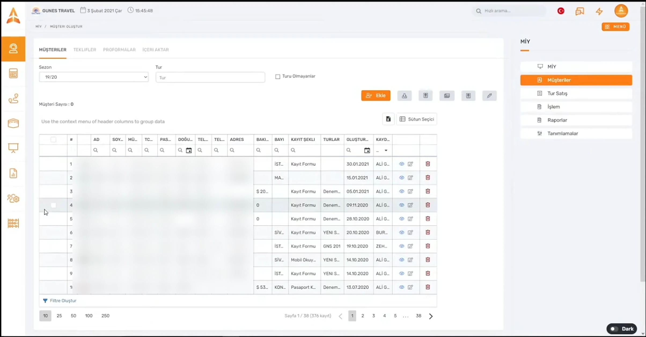Click the orange Ekle button
Image resolution: width=646 pixels, height=337 pixels.
click(376, 96)
